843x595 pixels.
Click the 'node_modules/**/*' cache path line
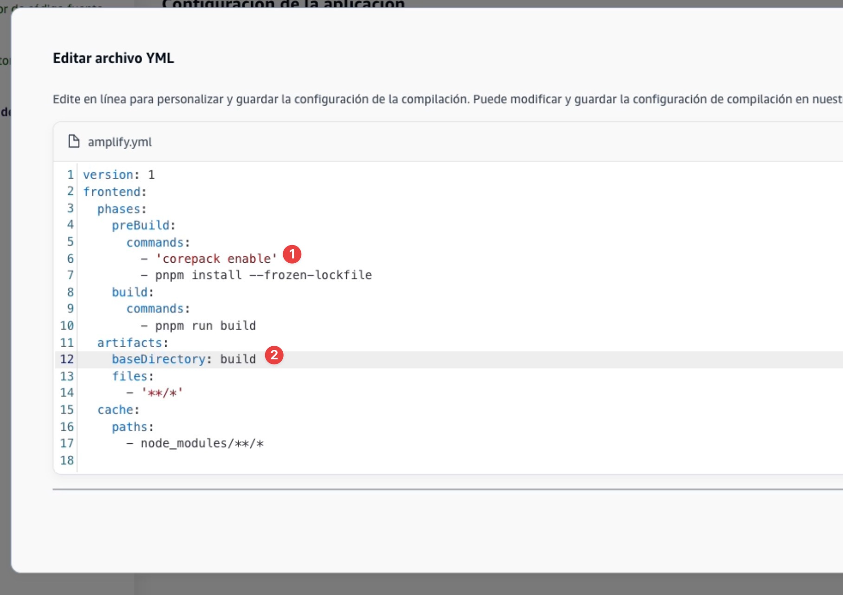(x=195, y=443)
